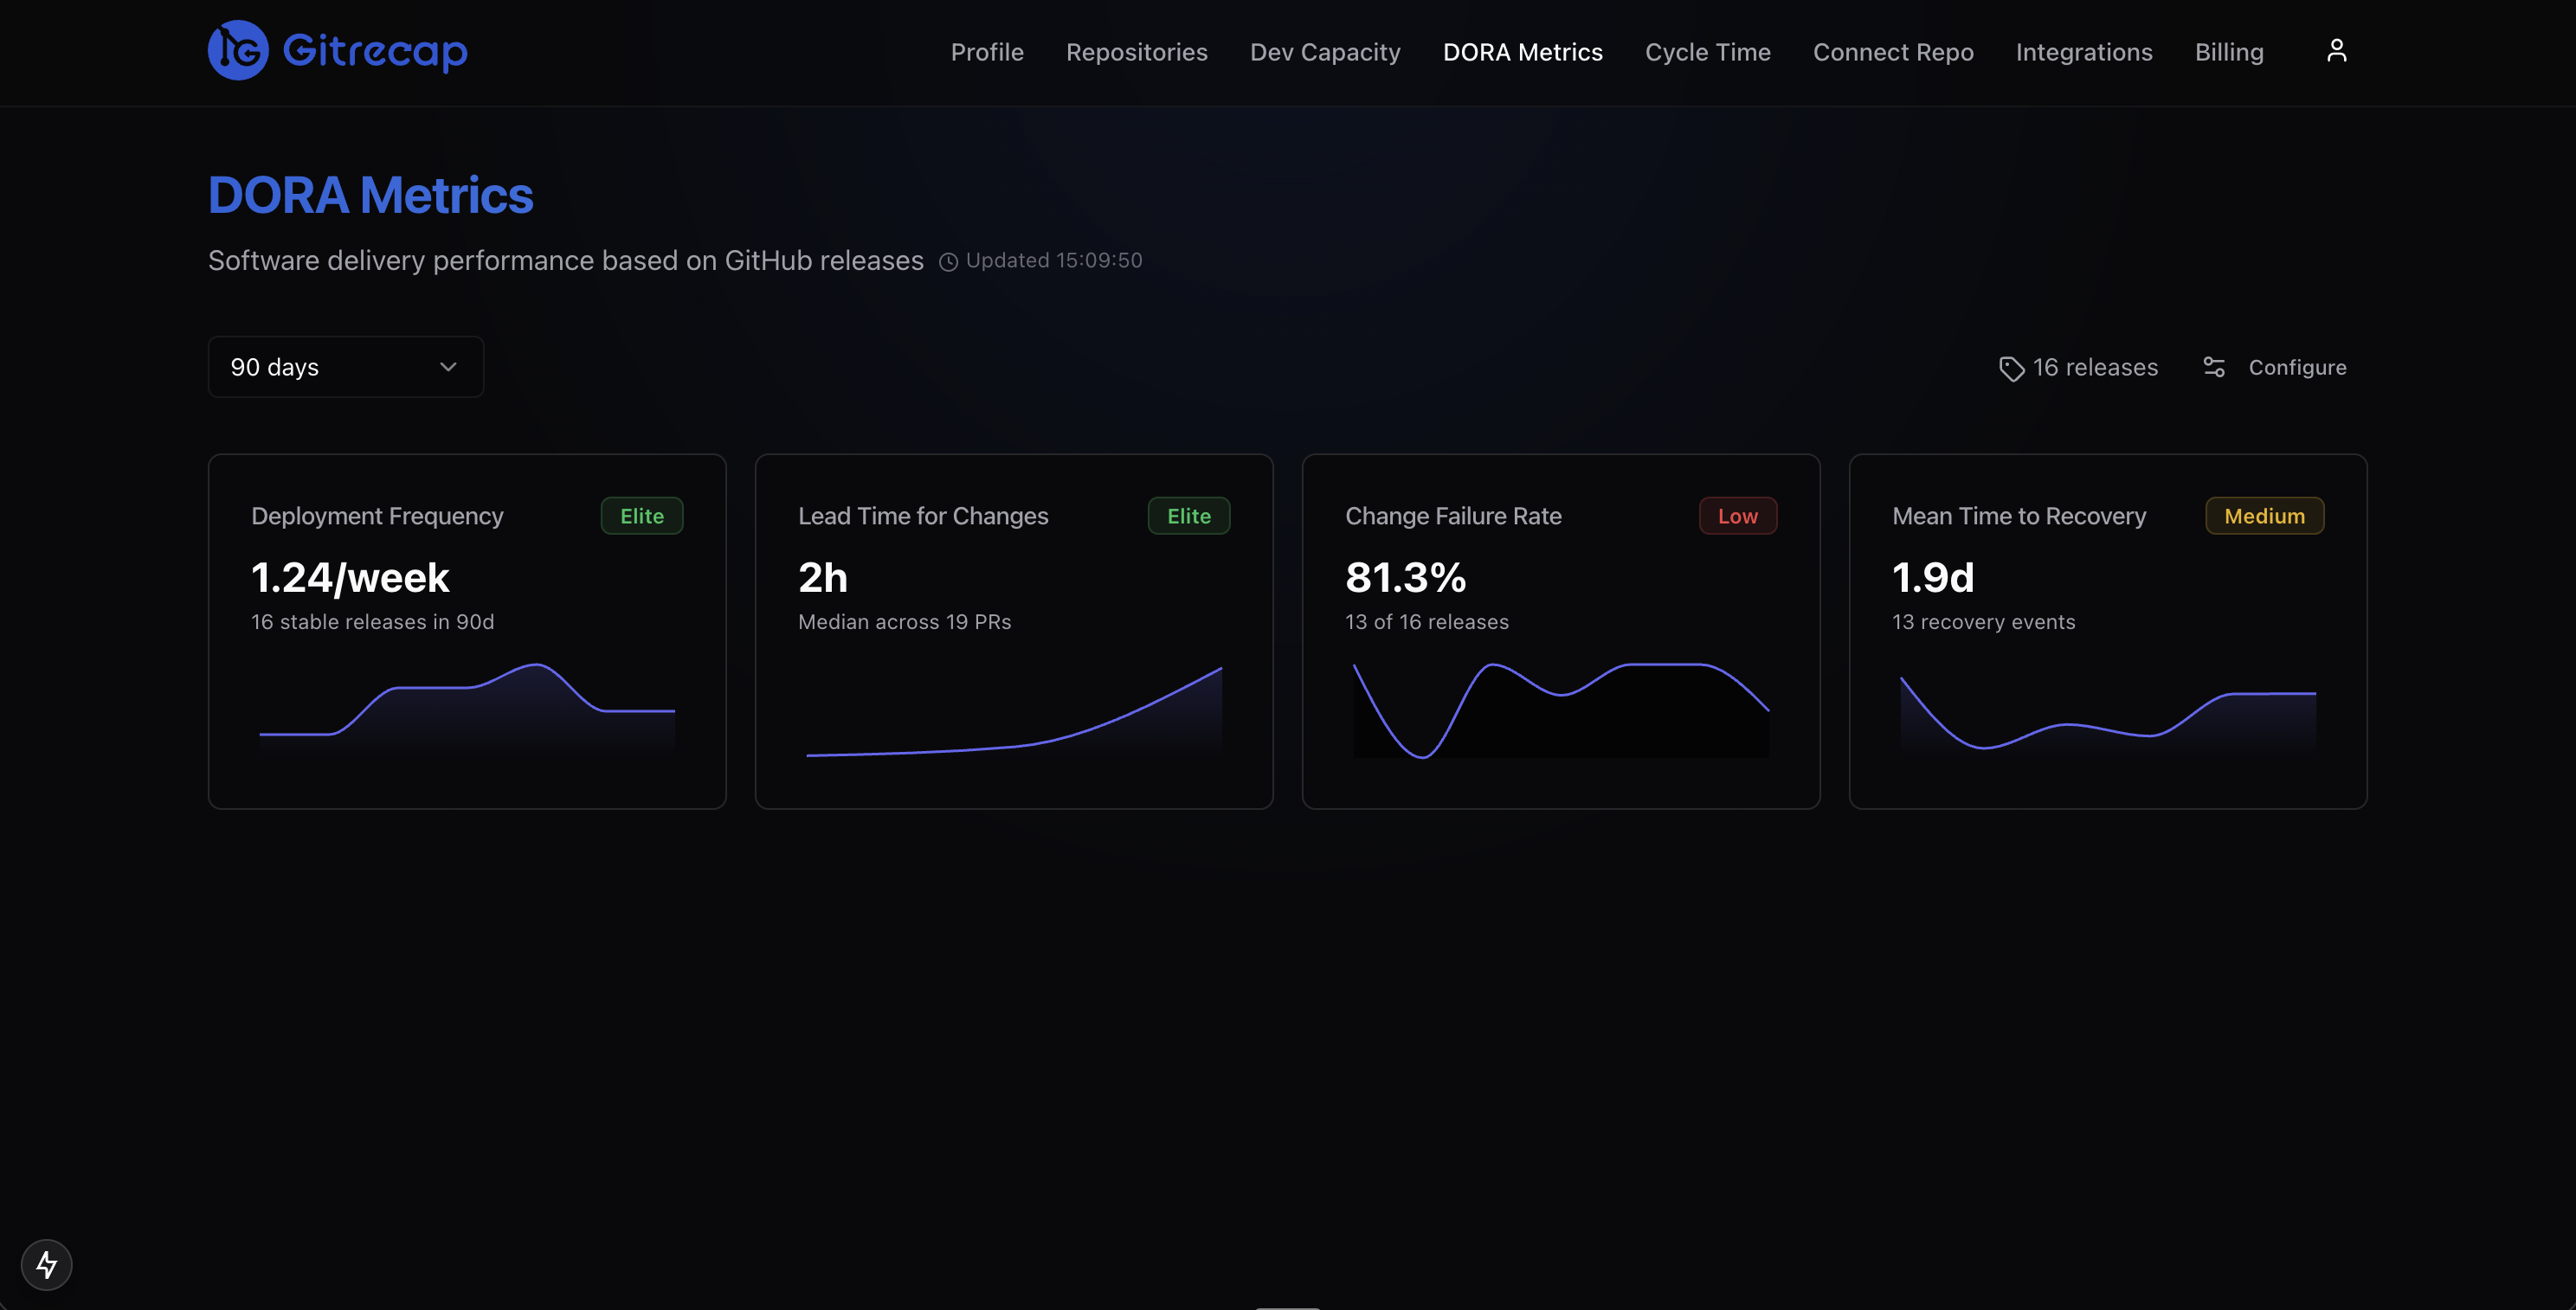Open the 90 days time range dropdown

345,367
